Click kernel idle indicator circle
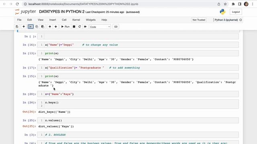The width and height of the screenshot is (257, 144). (241, 20)
